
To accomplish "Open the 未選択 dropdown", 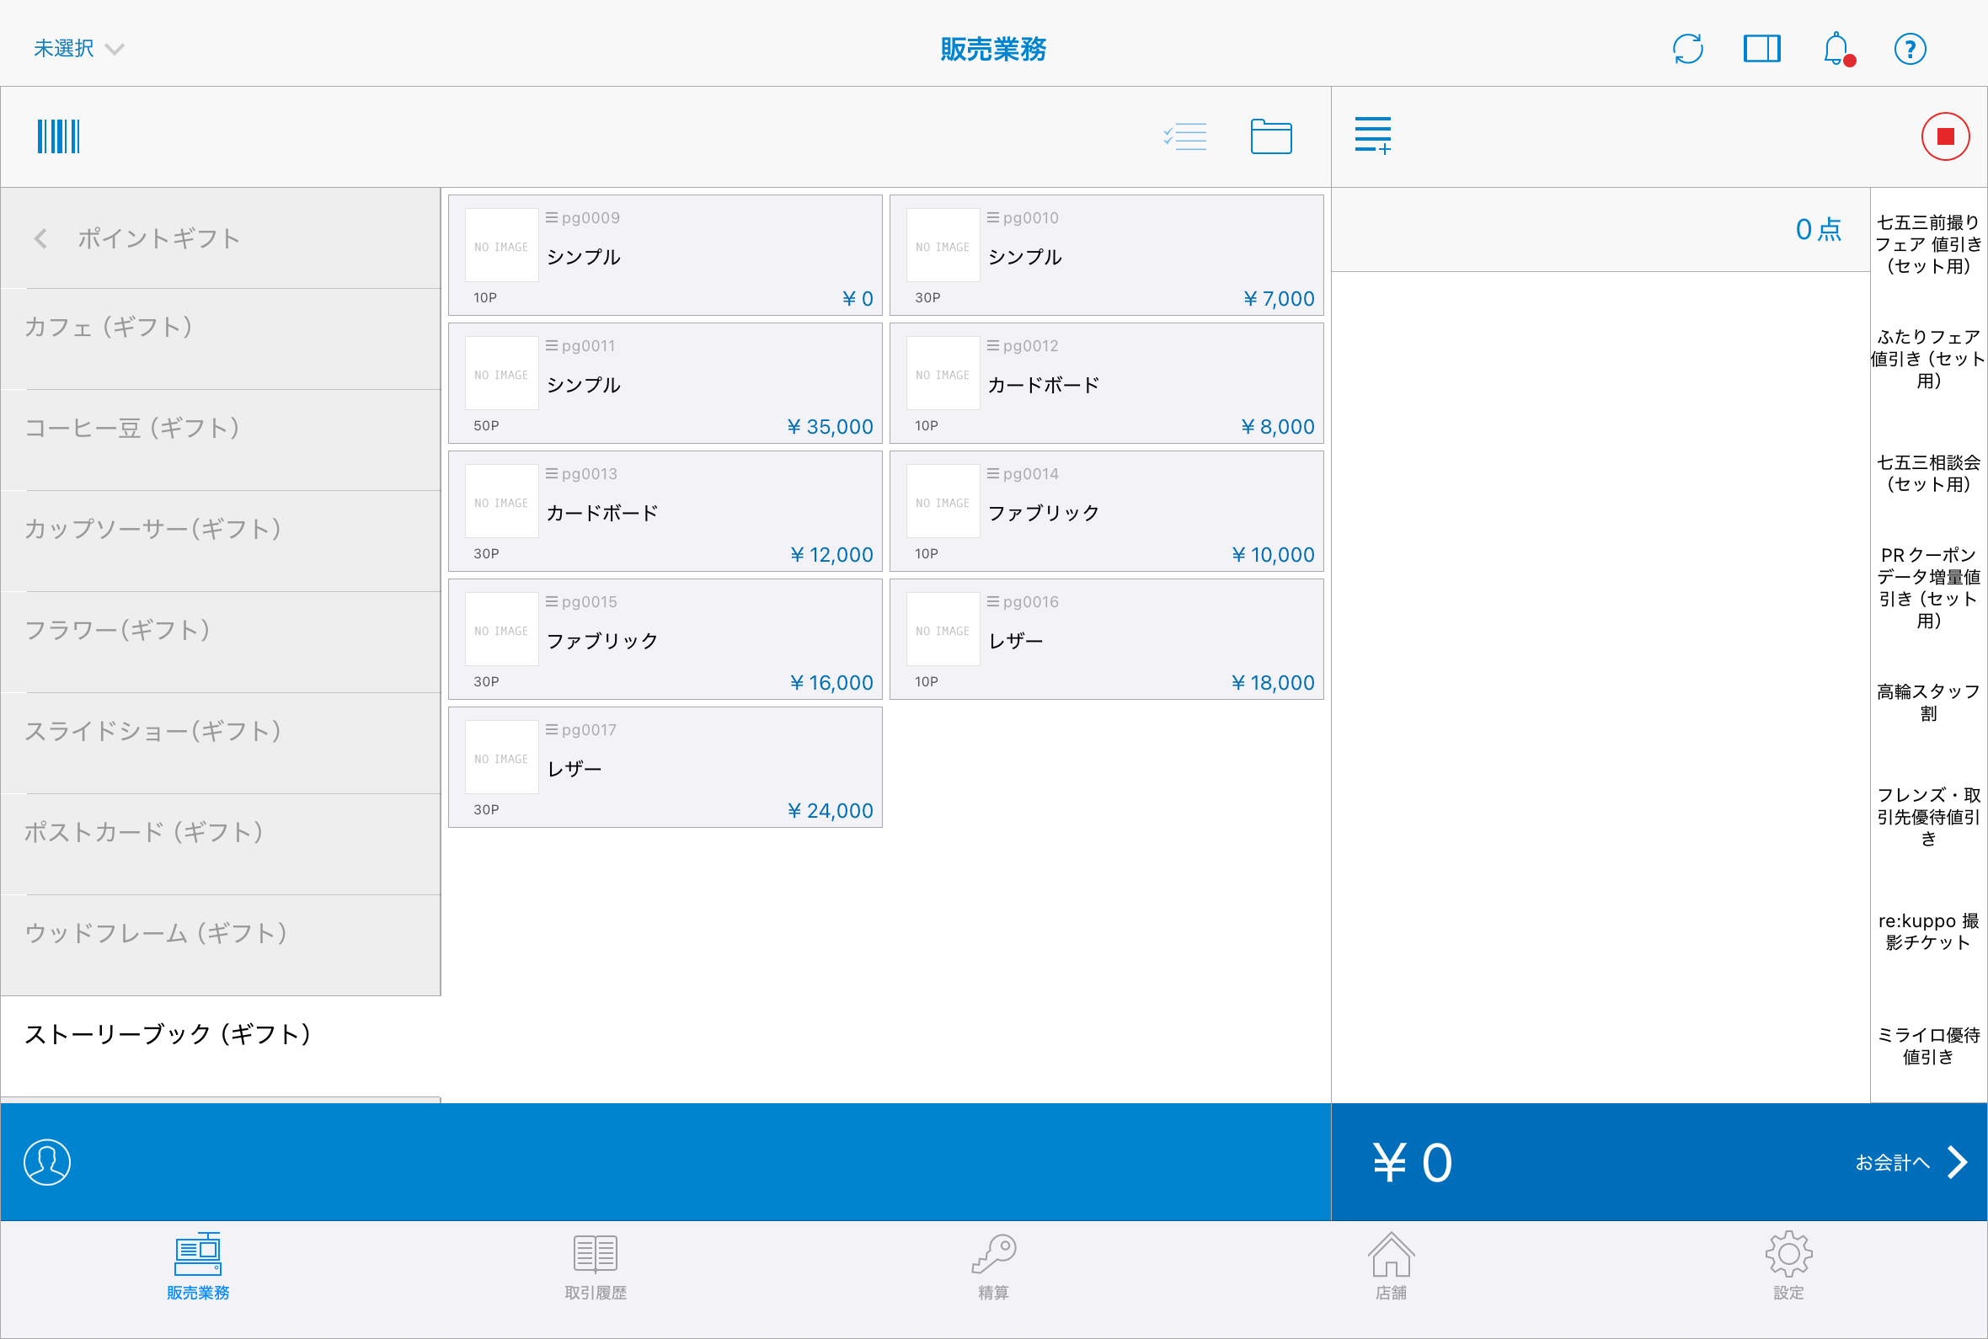I will coord(78,49).
